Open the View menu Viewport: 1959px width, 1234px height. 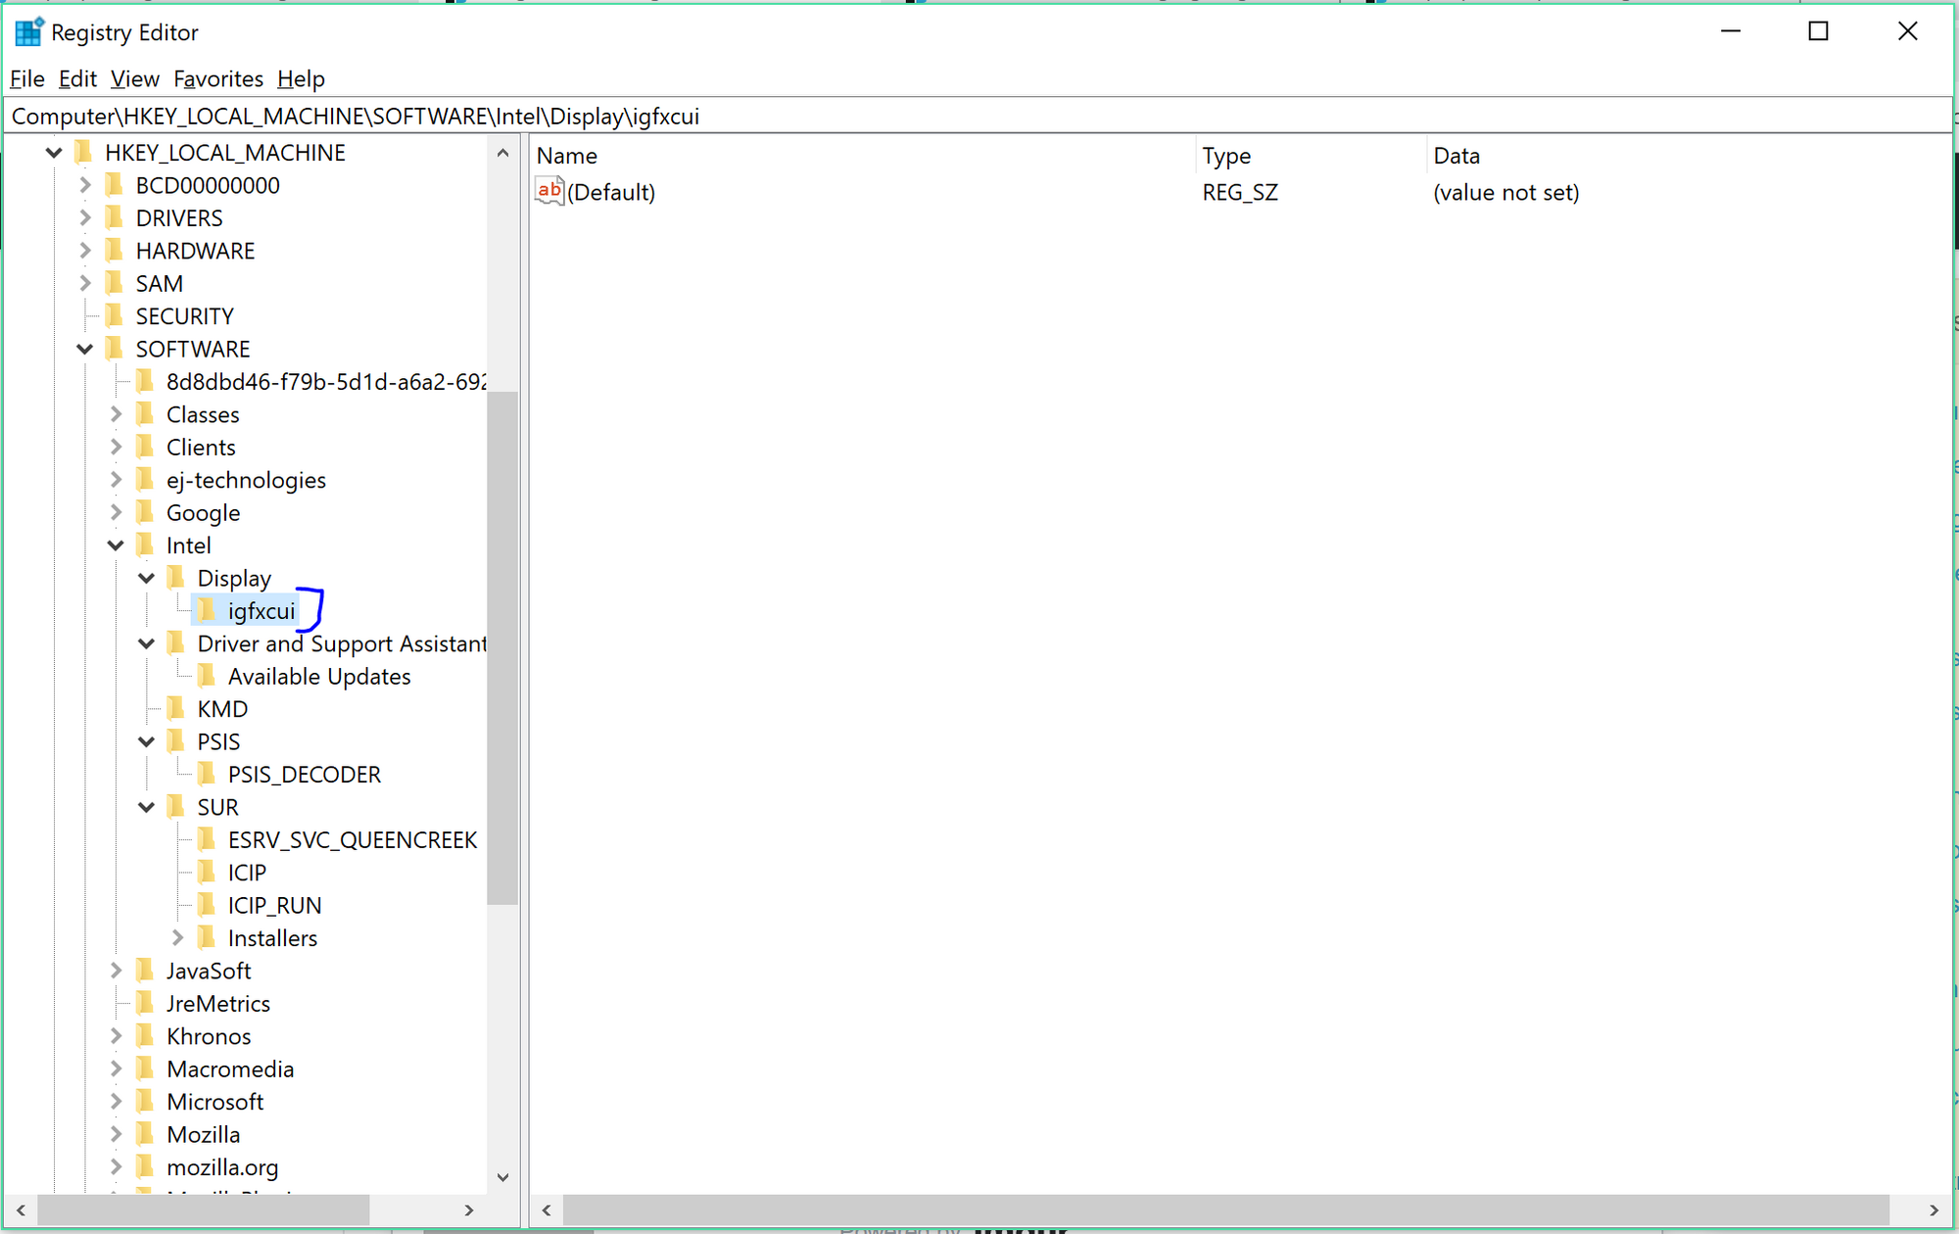134,78
